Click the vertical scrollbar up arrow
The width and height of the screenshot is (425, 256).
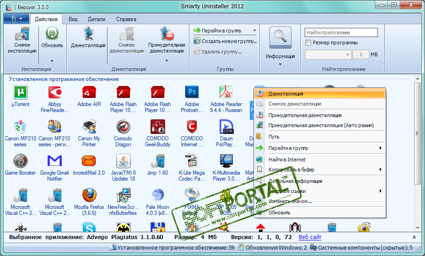pos(418,79)
